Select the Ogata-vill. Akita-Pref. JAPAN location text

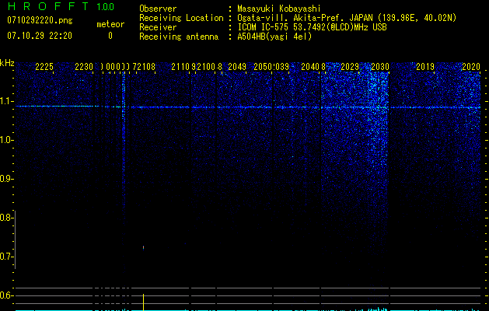click(347, 18)
